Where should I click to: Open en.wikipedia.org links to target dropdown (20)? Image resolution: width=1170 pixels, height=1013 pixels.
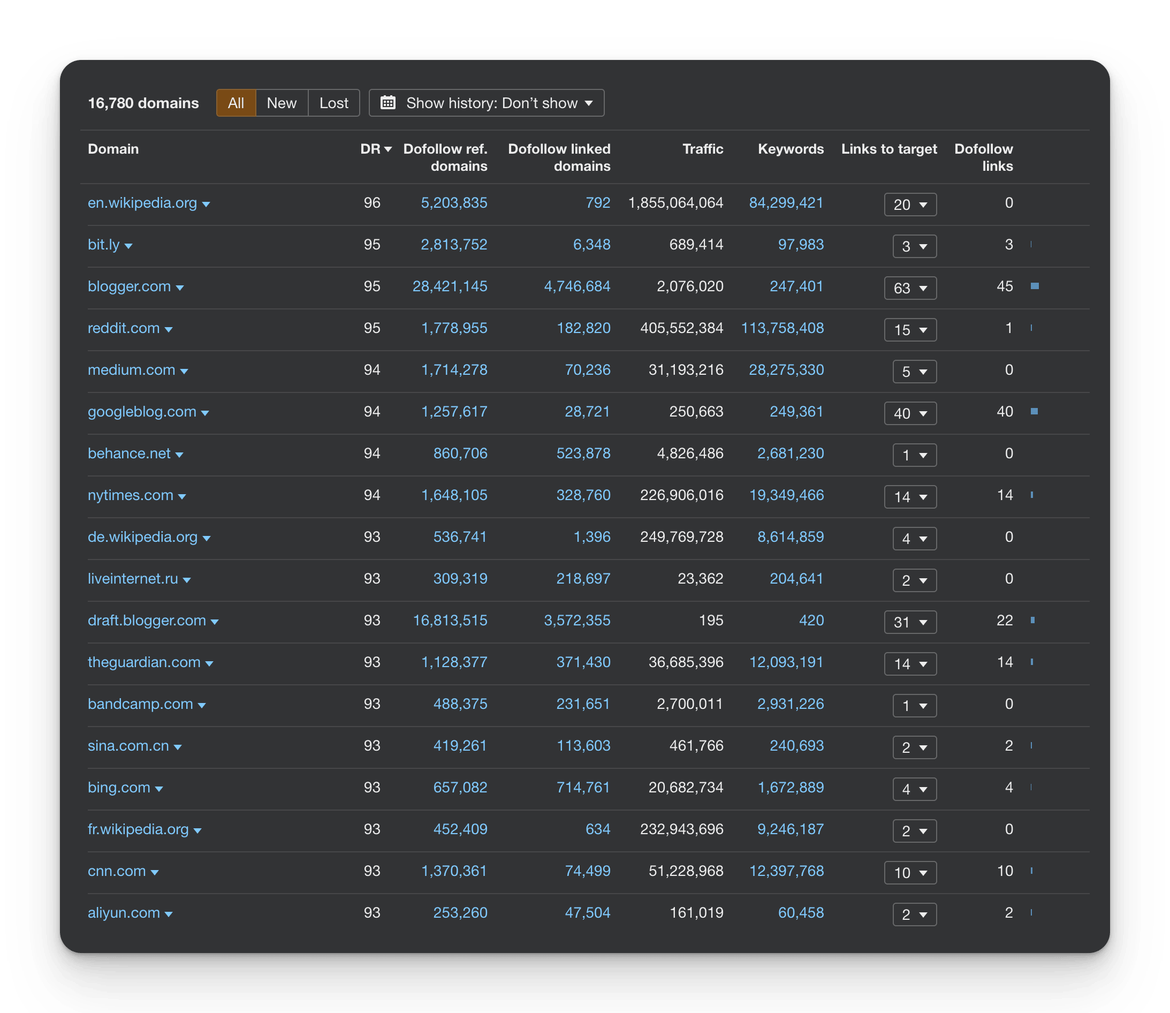point(910,205)
